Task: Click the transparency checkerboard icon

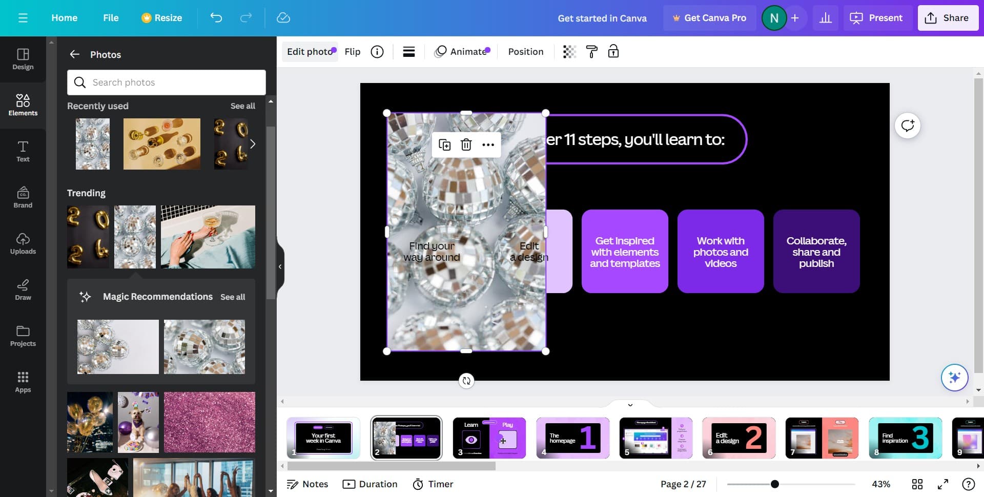Action: (569, 52)
